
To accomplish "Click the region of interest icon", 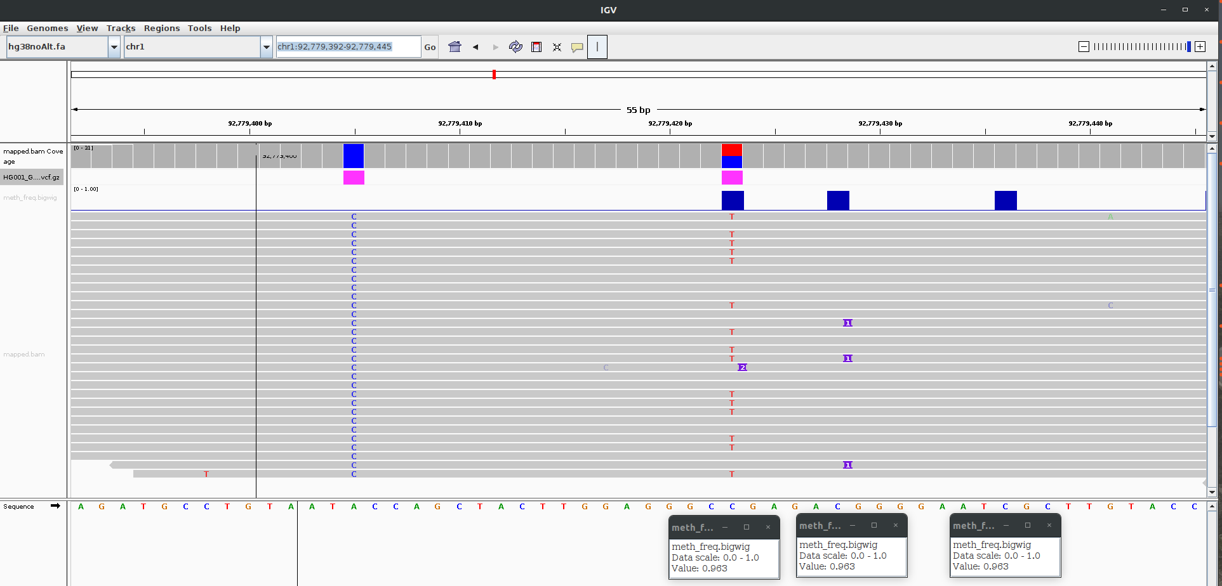I will pos(536,47).
